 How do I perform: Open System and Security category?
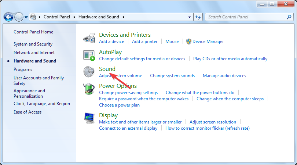pyautogui.click(x=33, y=44)
